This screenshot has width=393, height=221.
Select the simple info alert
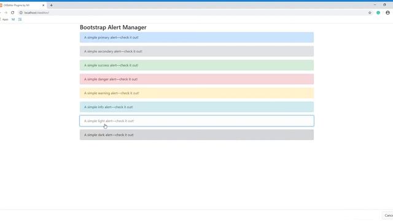pyautogui.click(x=196, y=107)
